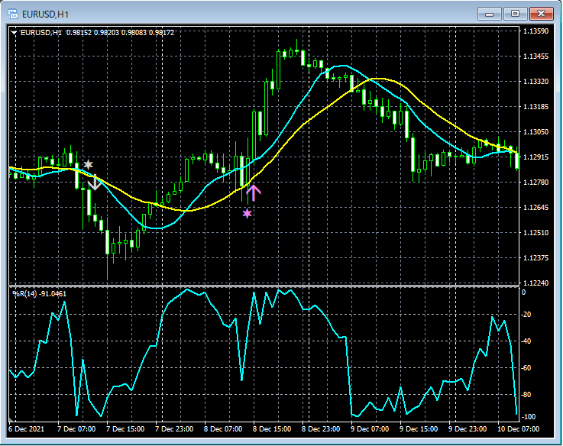The width and height of the screenshot is (563, 446).
Task: Click the EURUSD,H1 chart window icon
Action: pos(13,14)
